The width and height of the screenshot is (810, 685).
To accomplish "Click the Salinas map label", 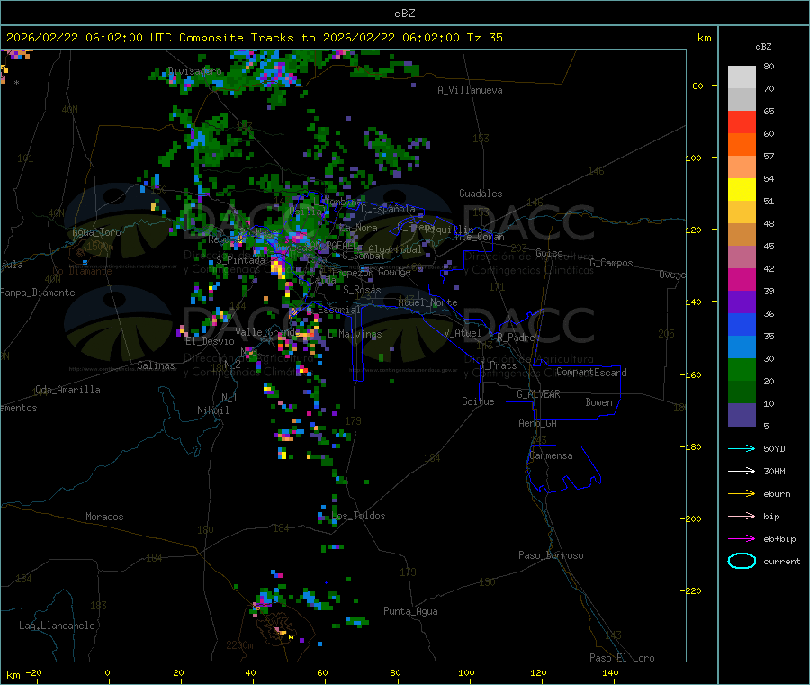I will point(156,365).
